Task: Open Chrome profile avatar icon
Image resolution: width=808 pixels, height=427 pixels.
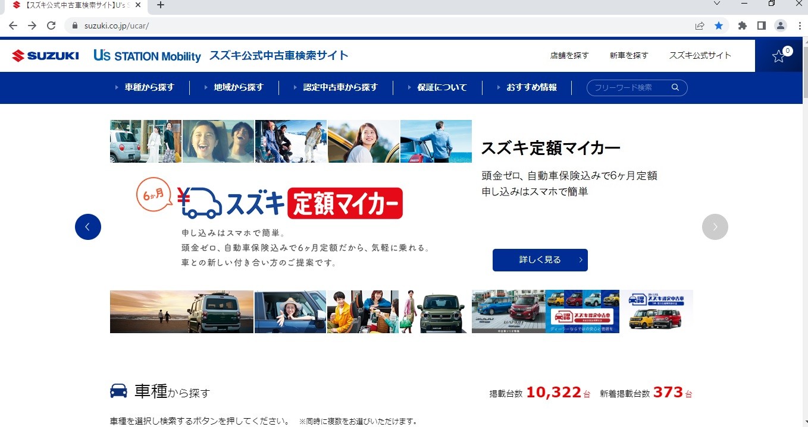Action: pos(780,26)
